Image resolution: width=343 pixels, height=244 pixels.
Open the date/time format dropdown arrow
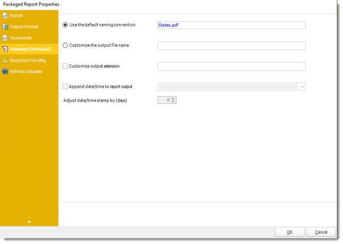click(x=303, y=87)
